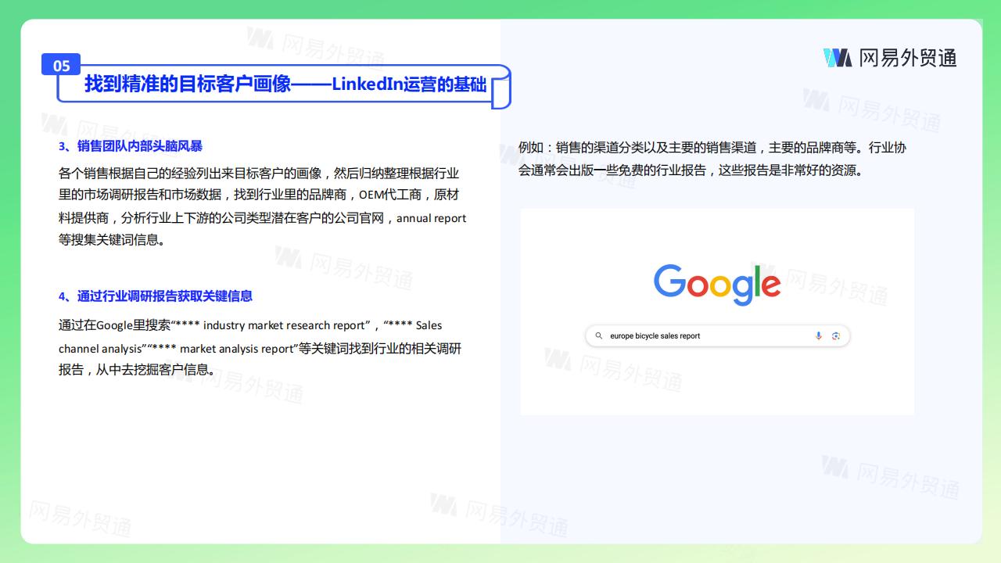Click the heading '4、通过行业调研报告获取关键信息'

point(156,296)
